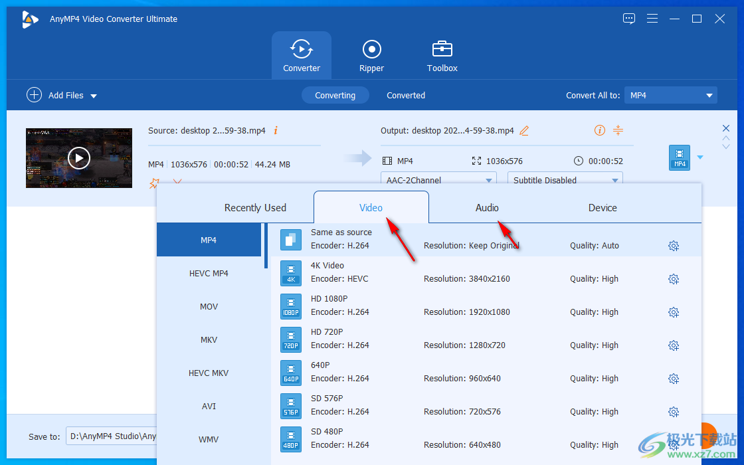744x465 pixels.
Task: Open settings gear for 640P preset
Action: coord(674,379)
